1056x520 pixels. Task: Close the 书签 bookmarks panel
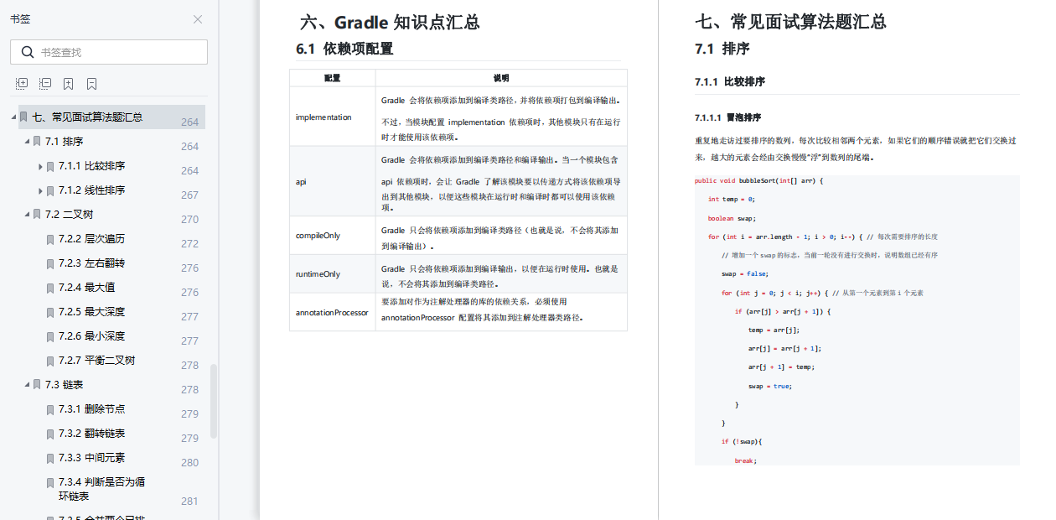[x=198, y=19]
